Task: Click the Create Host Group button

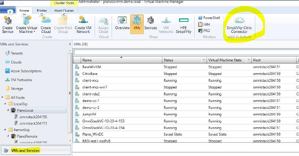Action: [63, 25]
